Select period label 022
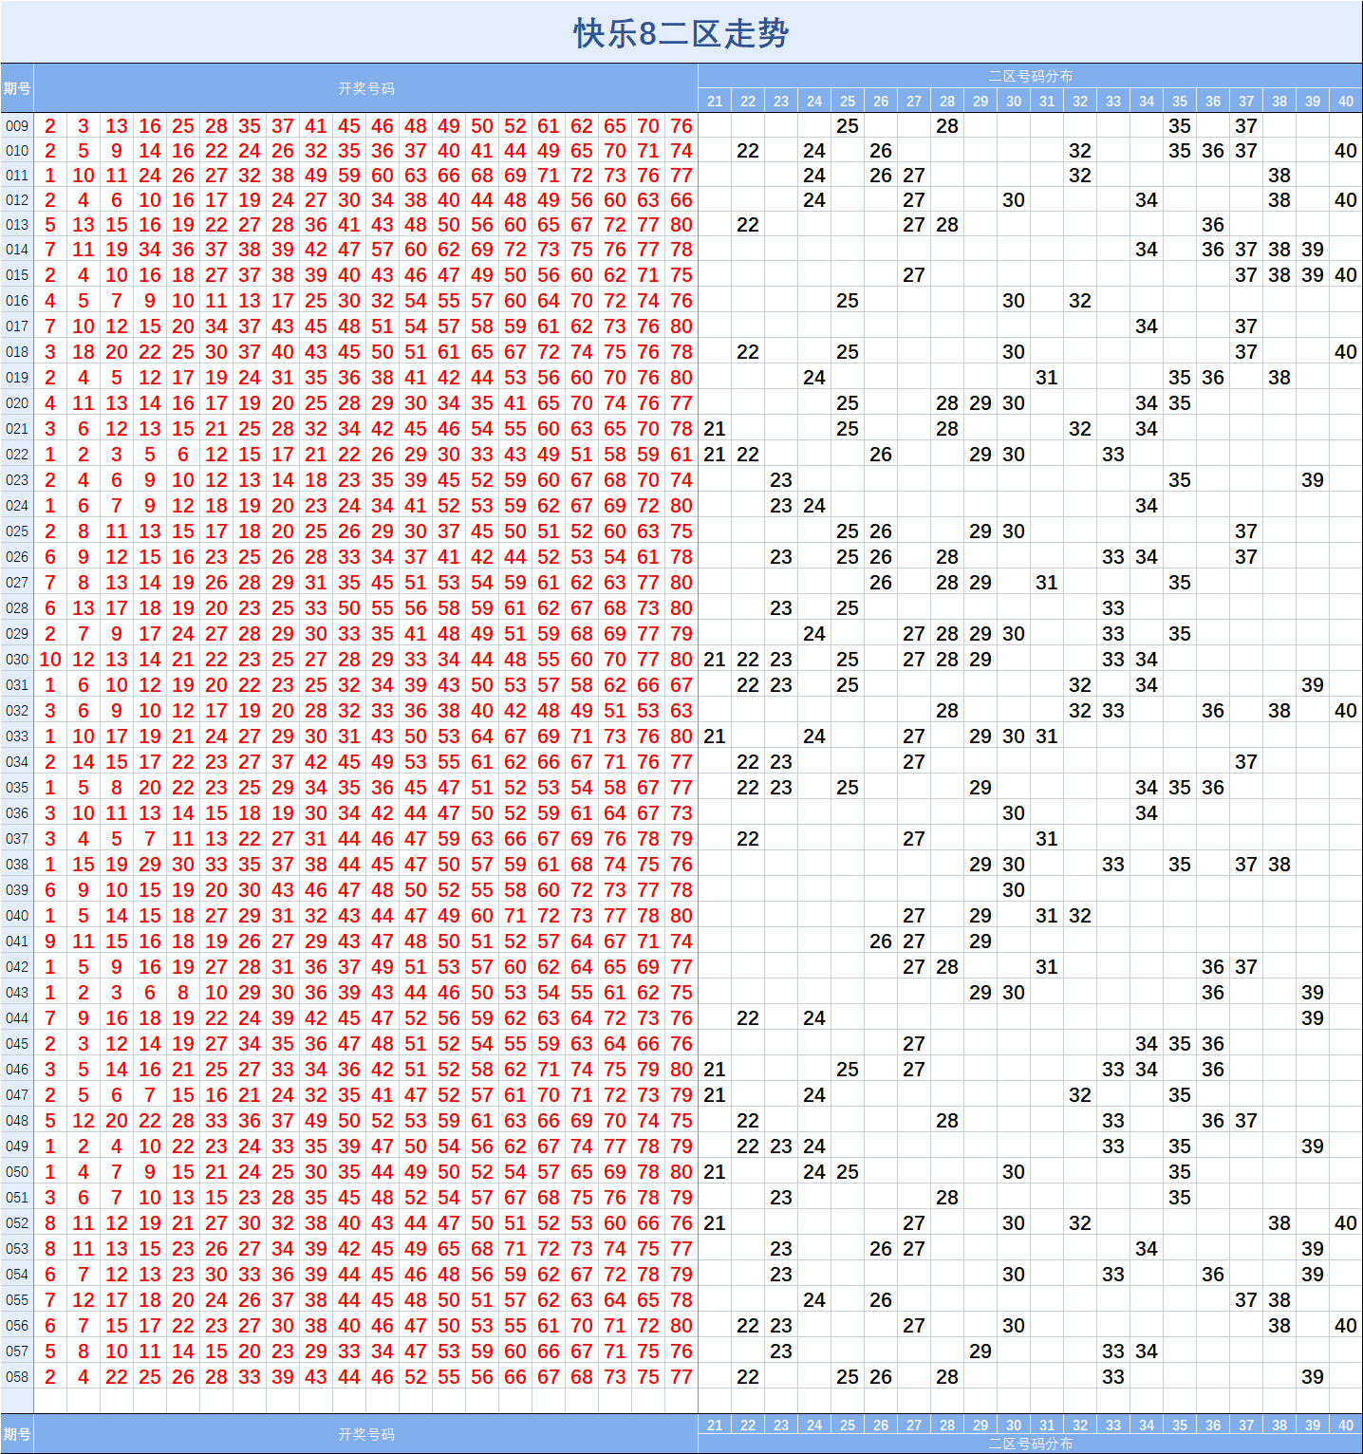The image size is (1363, 1454). [x=17, y=455]
